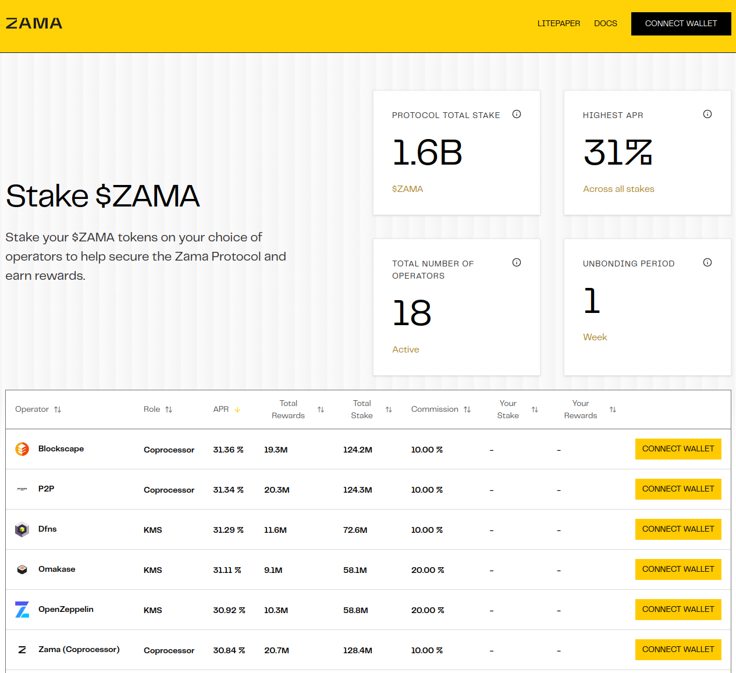736x673 pixels.
Task: Click the Commission column header label
Action: click(x=435, y=410)
